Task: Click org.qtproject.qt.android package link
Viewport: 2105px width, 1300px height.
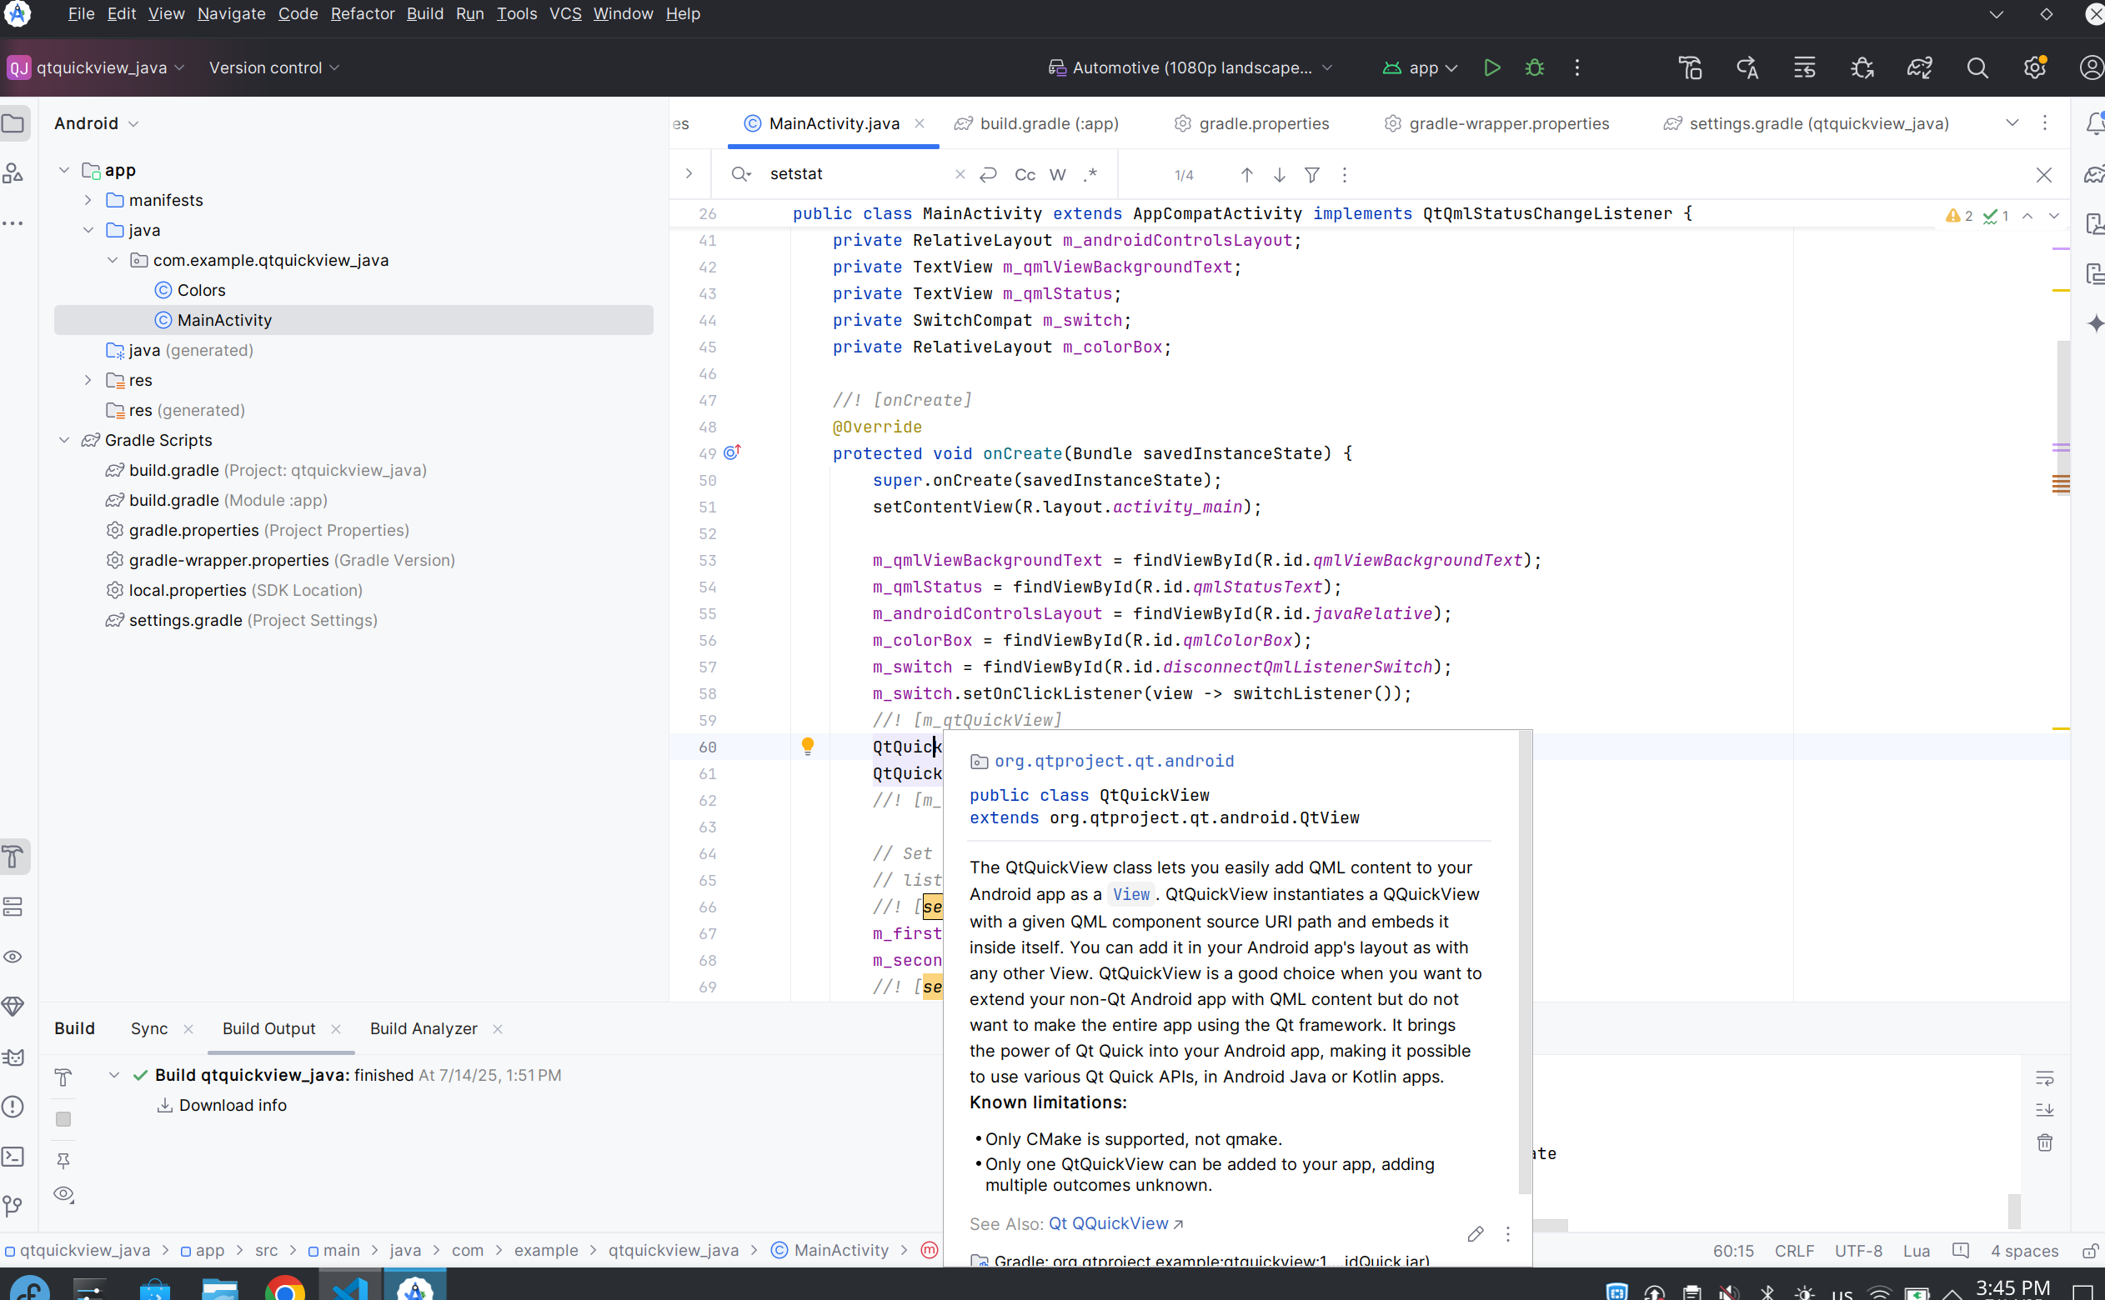Action: (x=1114, y=761)
